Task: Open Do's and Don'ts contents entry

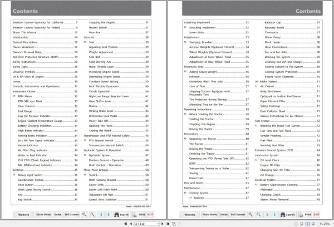Action: pyautogui.click(x=217, y=183)
